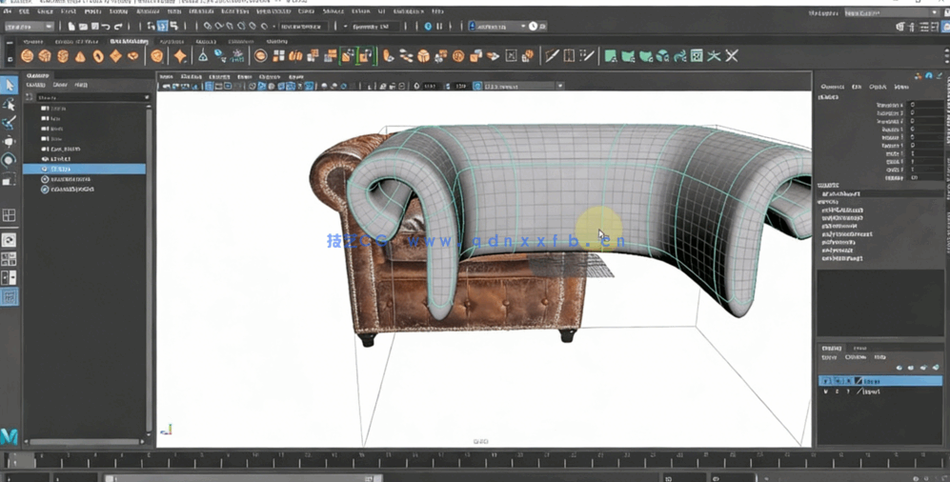Toggle select by hierarchy mode
The height and width of the screenshot is (482, 950).
[x=151, y=26]
